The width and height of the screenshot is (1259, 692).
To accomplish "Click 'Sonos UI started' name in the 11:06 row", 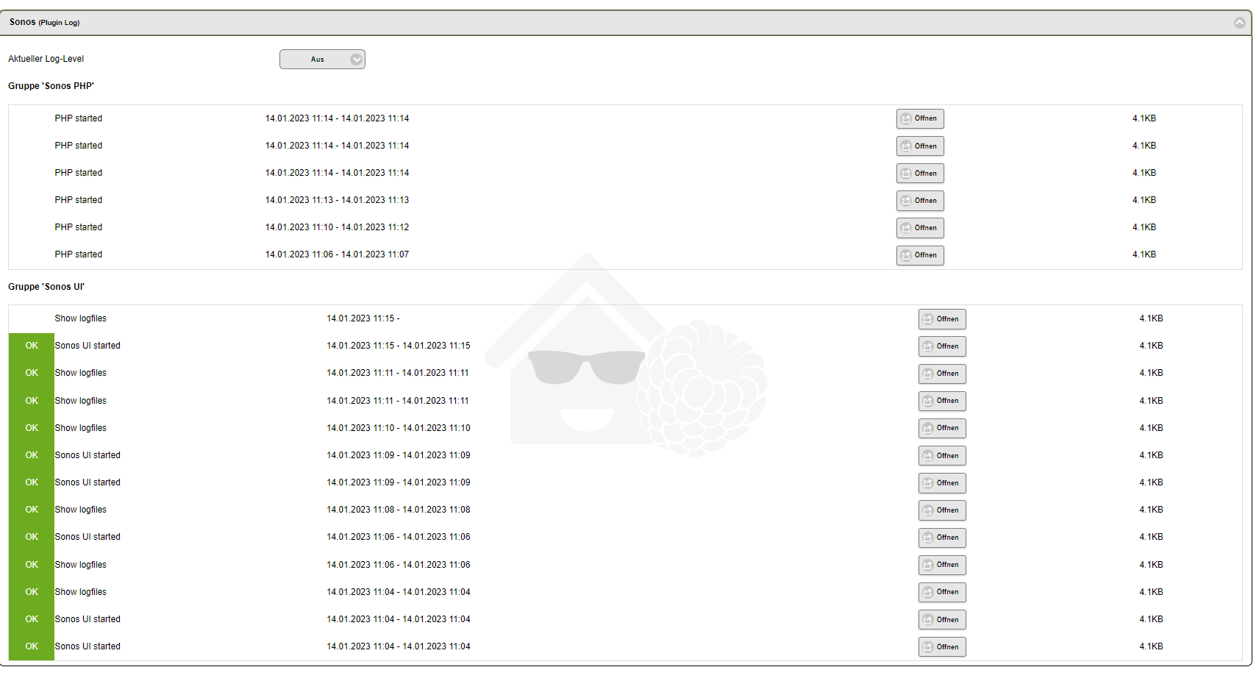I will click(x=88, y=537).
